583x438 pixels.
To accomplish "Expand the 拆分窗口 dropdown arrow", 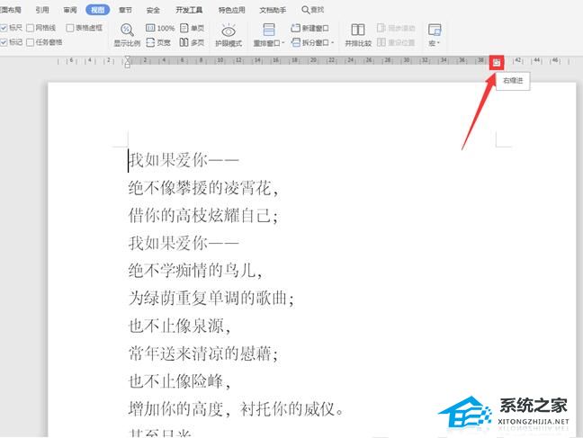I will tap(332, 43).
